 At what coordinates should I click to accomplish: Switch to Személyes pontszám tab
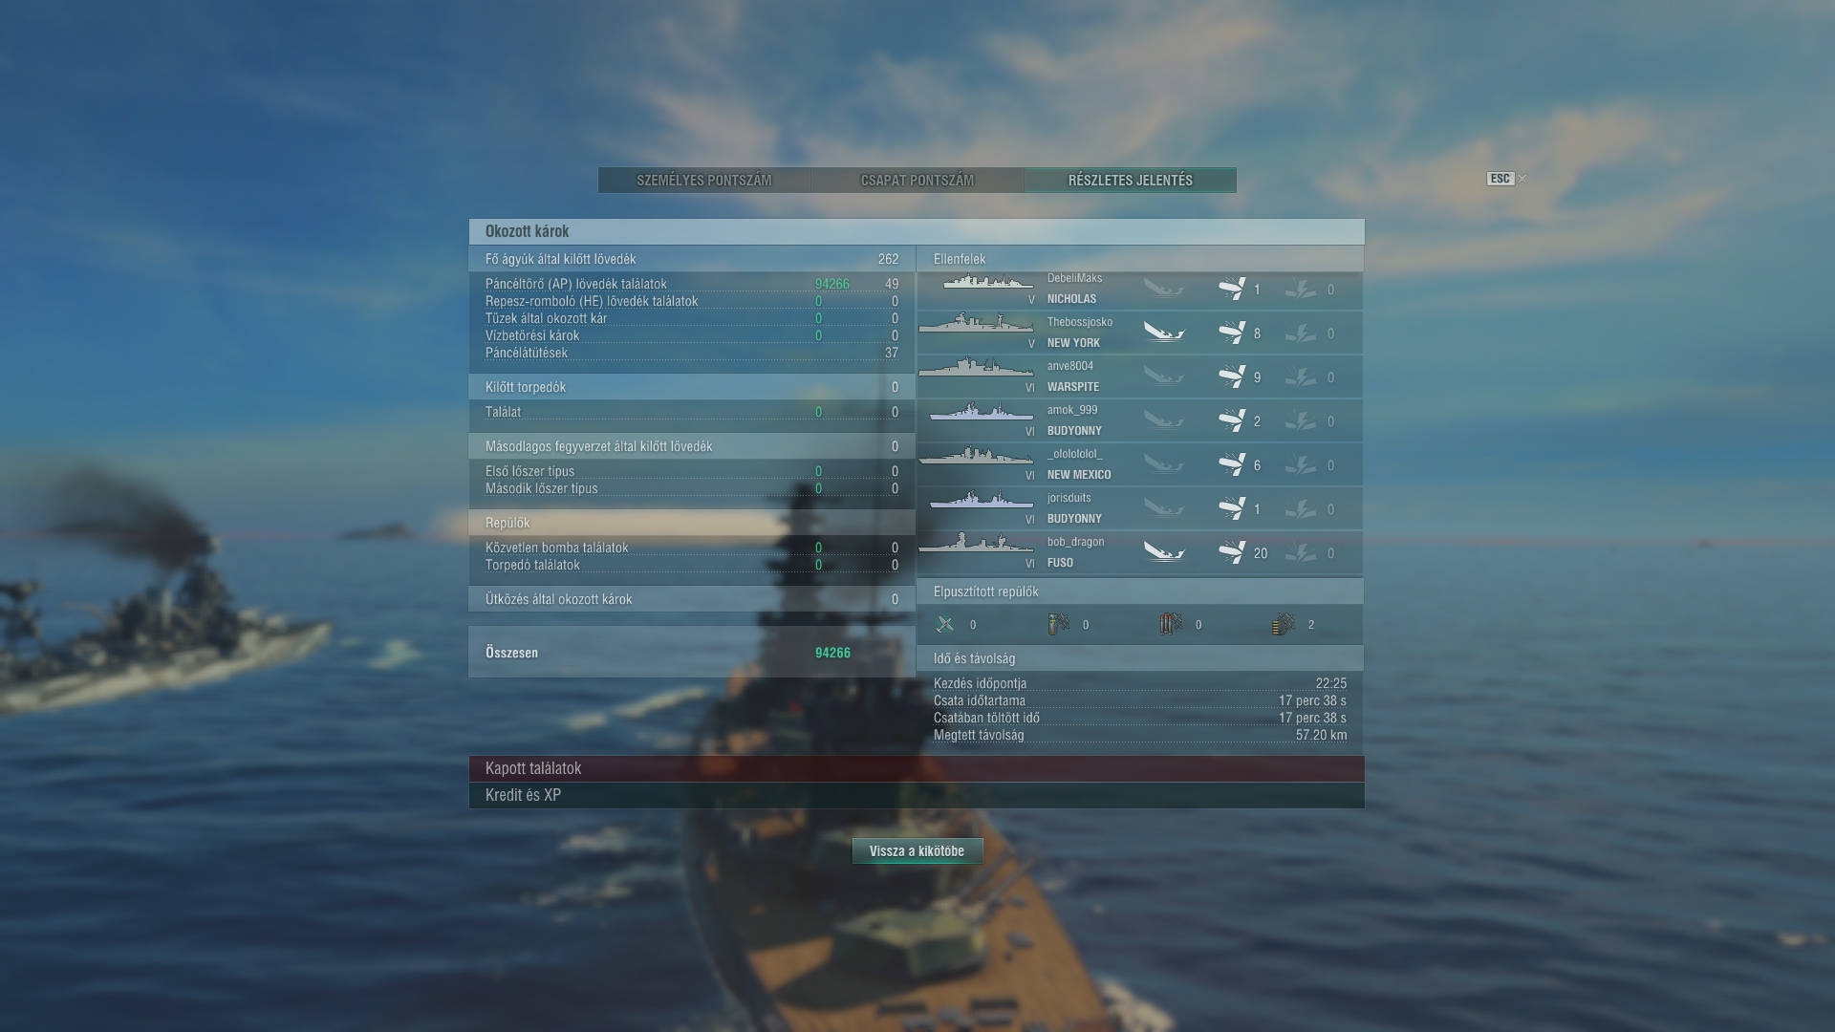click(704, 180)
